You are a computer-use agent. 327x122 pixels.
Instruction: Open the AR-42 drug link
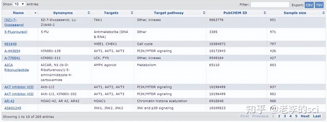point(9,101)
